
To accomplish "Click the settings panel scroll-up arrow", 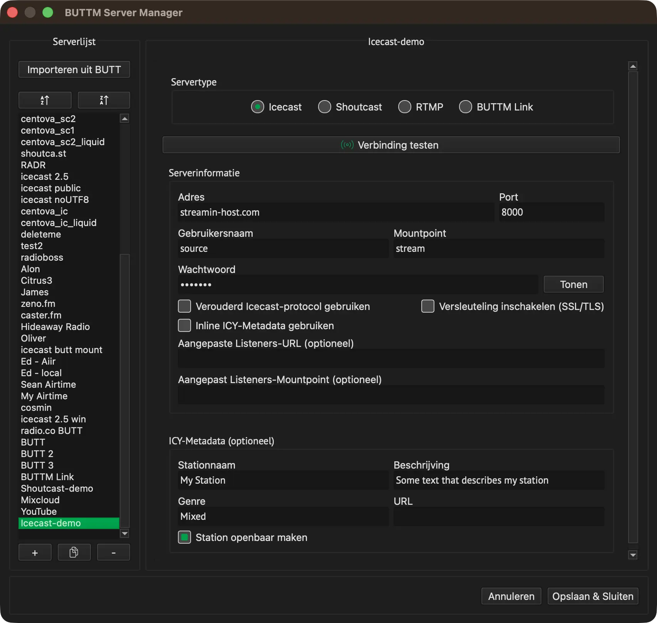I will click(x=633, y=66).
